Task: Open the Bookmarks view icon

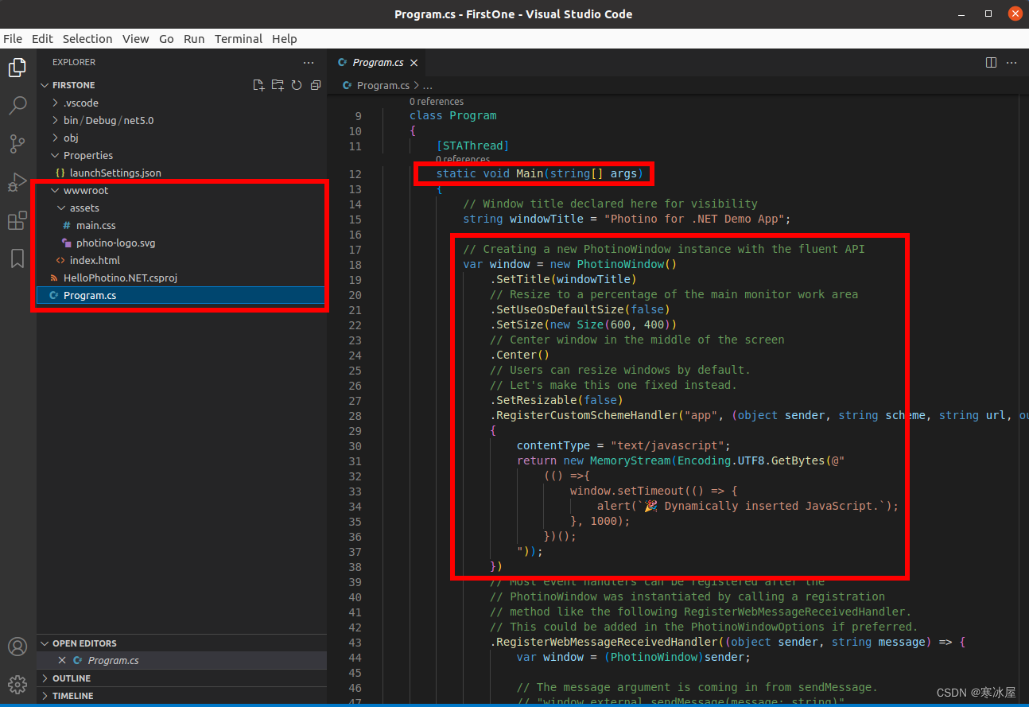Action: (17, 258)
